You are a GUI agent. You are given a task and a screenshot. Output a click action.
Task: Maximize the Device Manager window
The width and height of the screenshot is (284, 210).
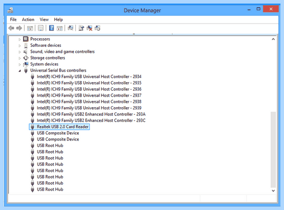258,9
